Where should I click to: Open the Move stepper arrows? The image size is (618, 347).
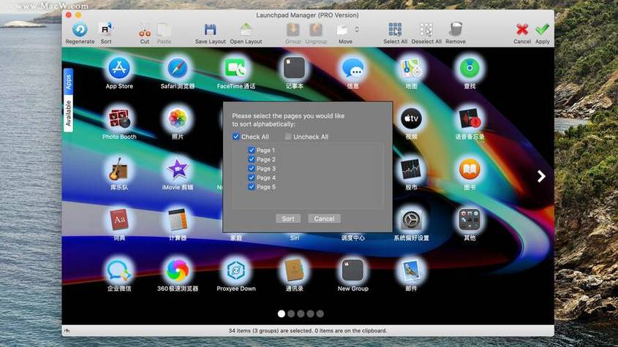coord(357,30)
